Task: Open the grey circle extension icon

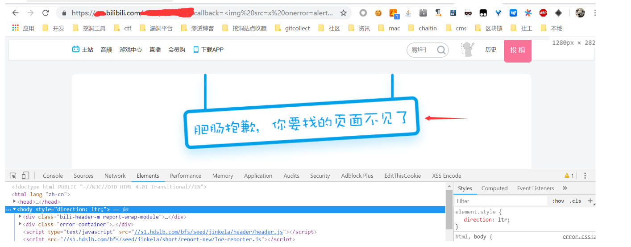Action: 363,13
